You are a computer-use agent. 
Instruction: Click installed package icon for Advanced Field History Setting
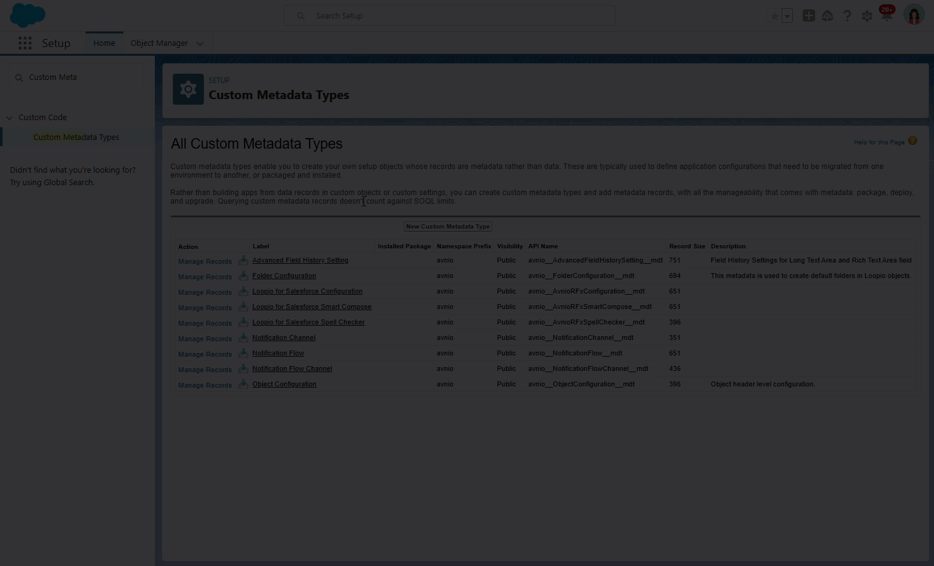click(243, 260)
